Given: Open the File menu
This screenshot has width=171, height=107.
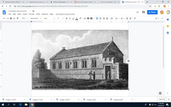Looking at the screenshot, I should 10,14.
